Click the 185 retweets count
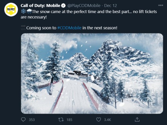The width and height of the screenshot is (167, 125). click(69, 120)
